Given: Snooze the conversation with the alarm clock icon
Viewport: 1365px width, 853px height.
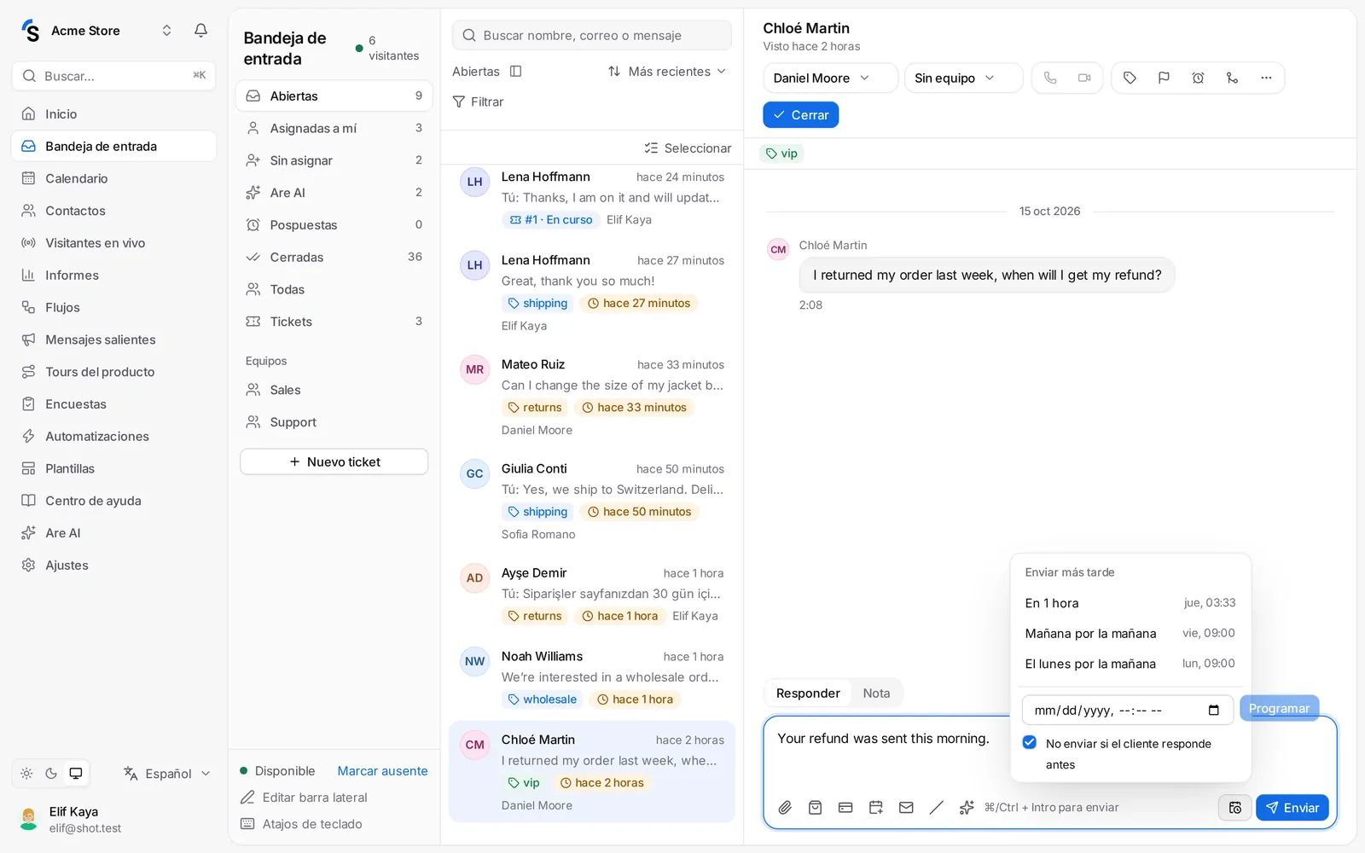Looking at the screenshot, I should tap(1198, 78).
